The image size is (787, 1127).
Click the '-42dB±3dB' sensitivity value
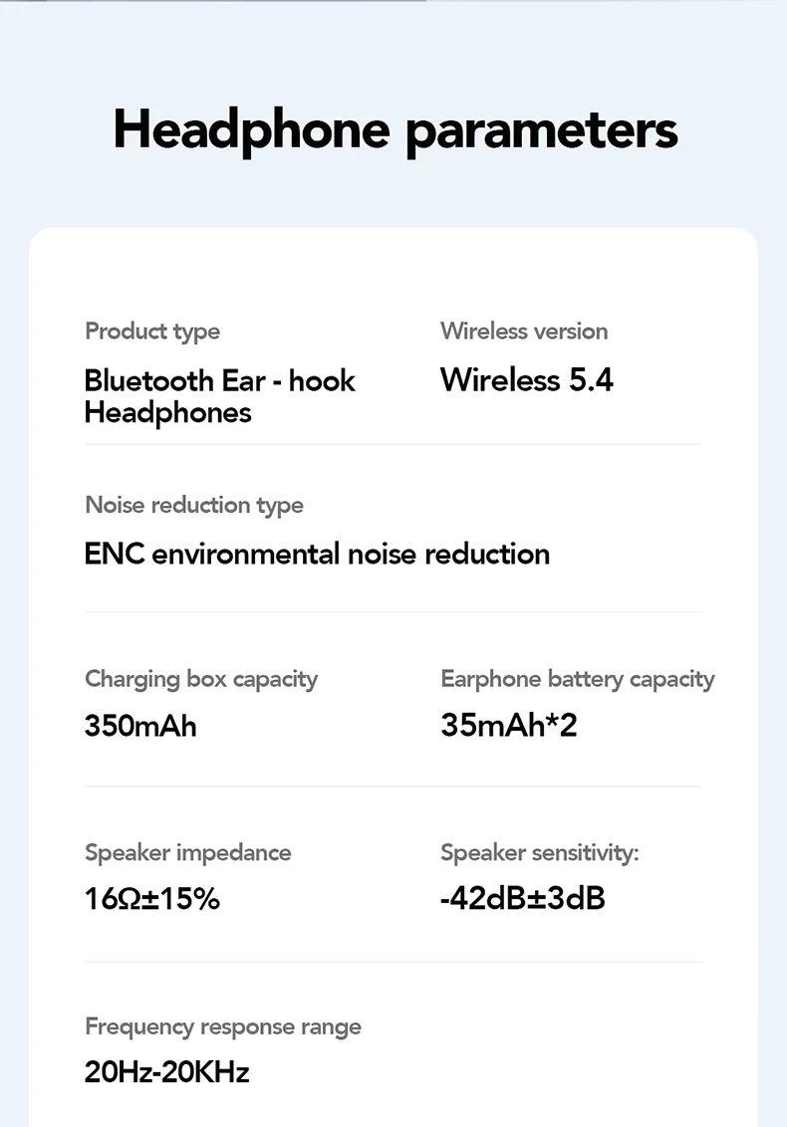tap(523, 899)
